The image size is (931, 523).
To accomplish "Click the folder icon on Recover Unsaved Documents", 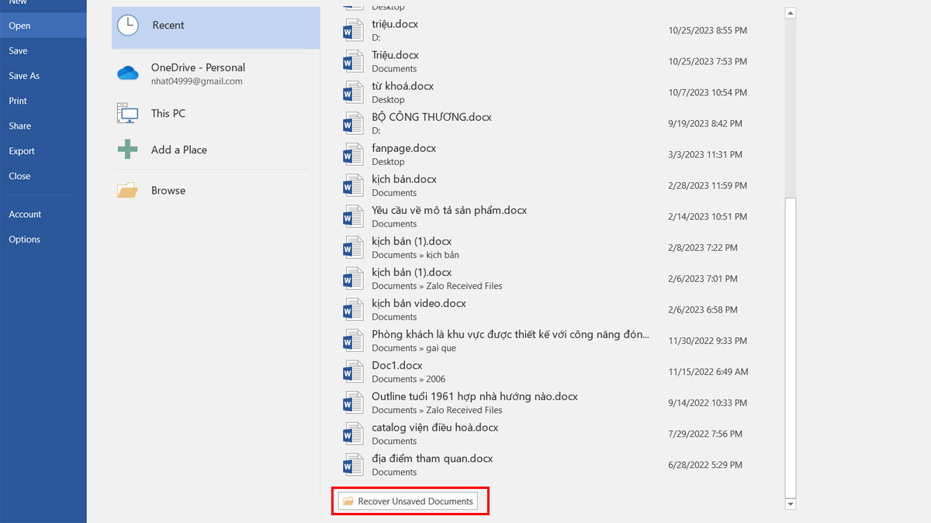I will 348,501.
